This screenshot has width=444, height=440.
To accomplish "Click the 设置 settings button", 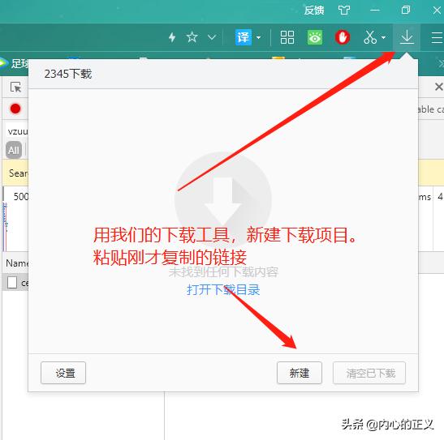I will pos(63,373).
